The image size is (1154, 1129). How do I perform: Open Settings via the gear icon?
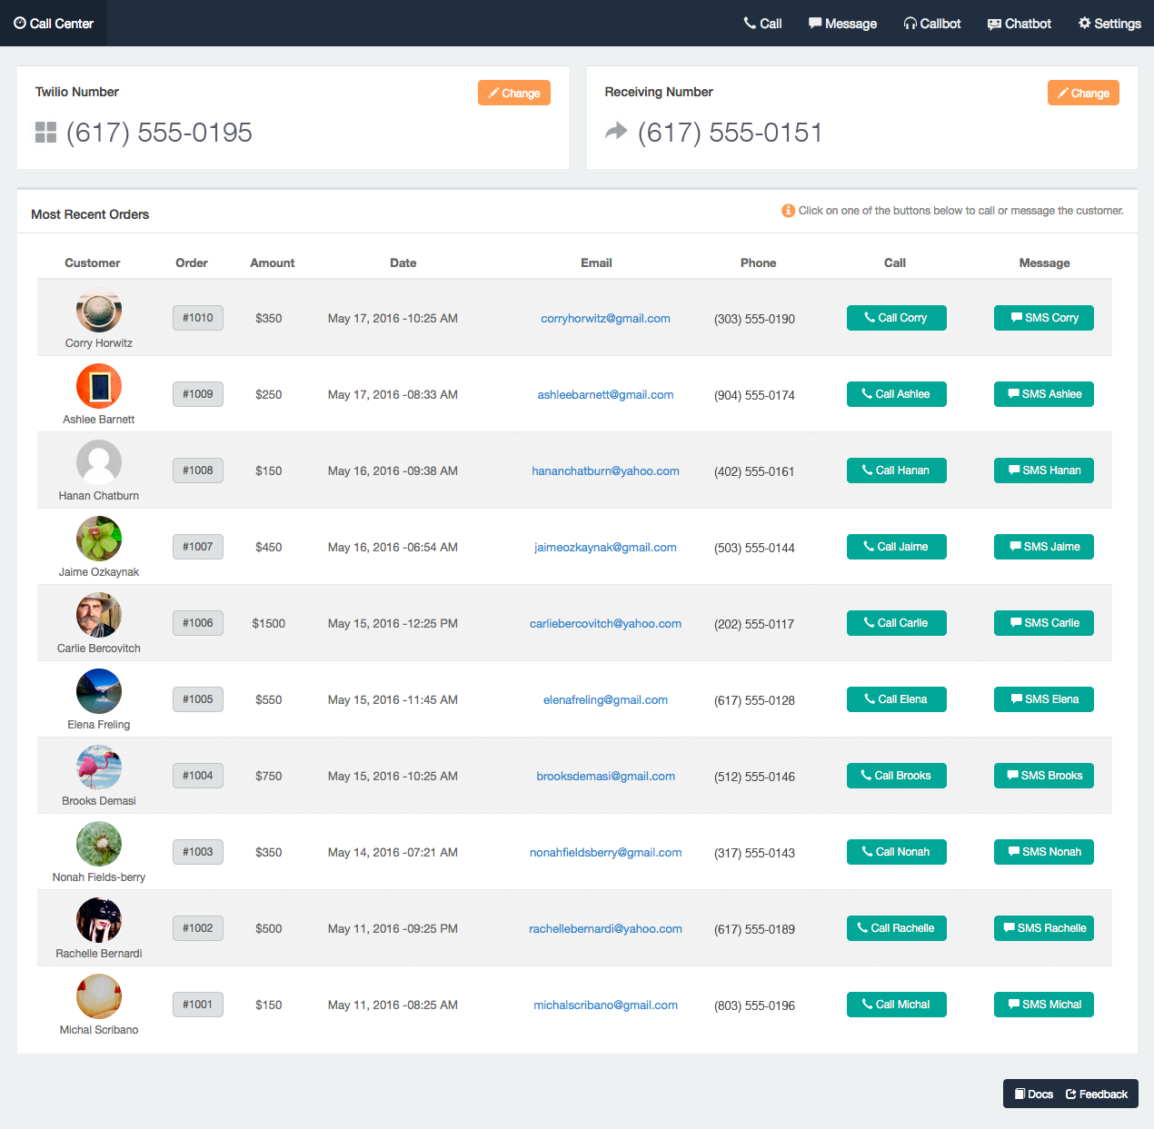1082,23
